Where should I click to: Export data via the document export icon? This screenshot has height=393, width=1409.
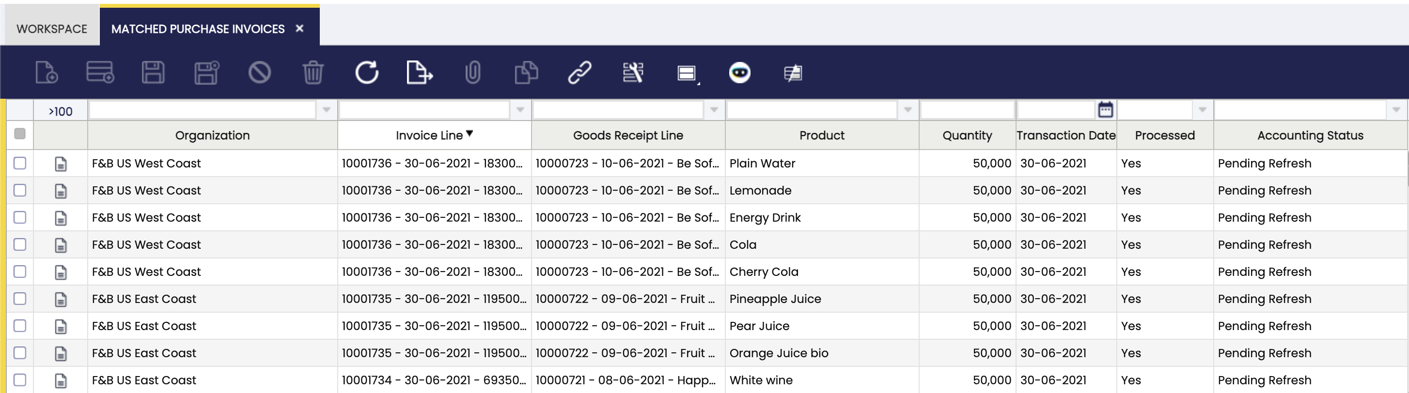coord(419,72)
